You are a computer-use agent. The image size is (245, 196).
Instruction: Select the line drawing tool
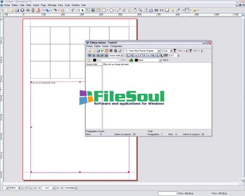coord(119,10)
